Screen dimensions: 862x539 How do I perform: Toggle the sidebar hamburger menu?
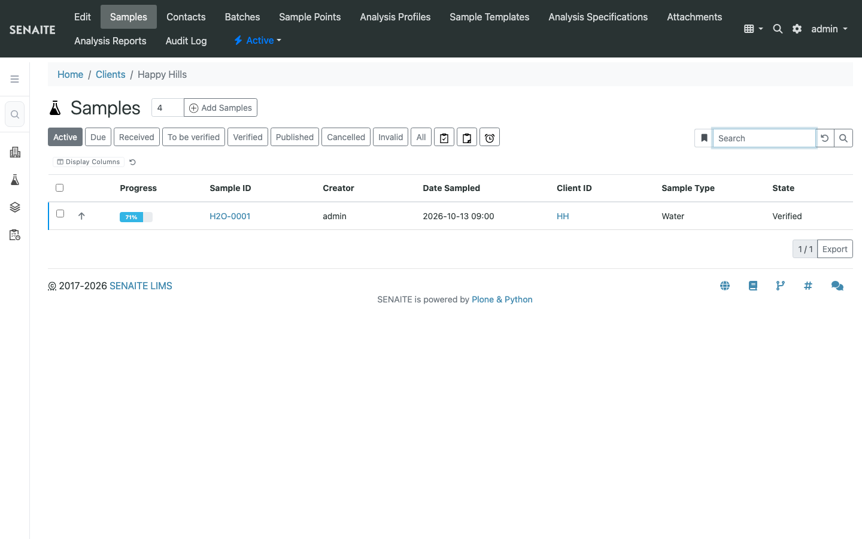pos(15,79)
